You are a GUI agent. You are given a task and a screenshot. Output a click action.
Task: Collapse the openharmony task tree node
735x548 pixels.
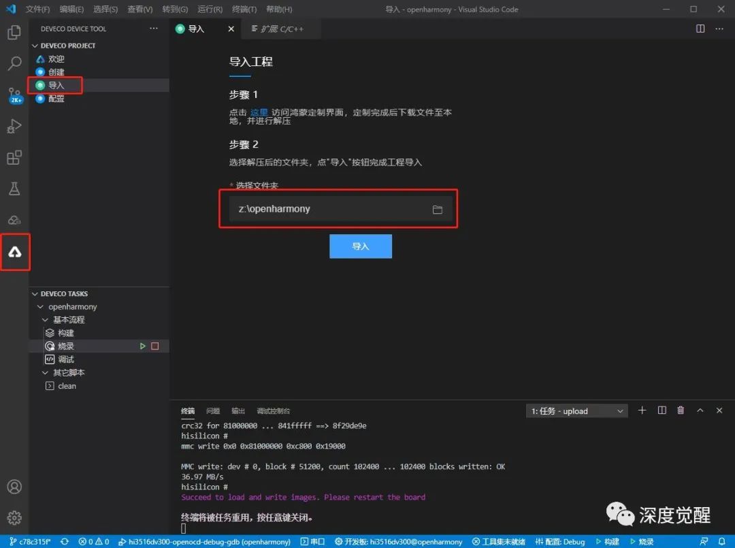click(x=40, y=306)
